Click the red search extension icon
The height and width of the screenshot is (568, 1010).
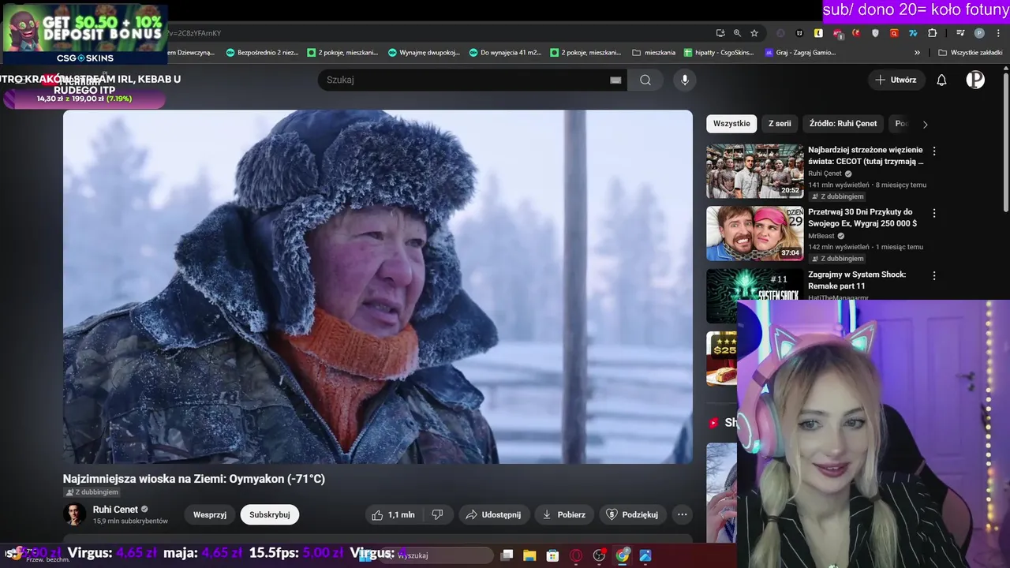(894, 33)
